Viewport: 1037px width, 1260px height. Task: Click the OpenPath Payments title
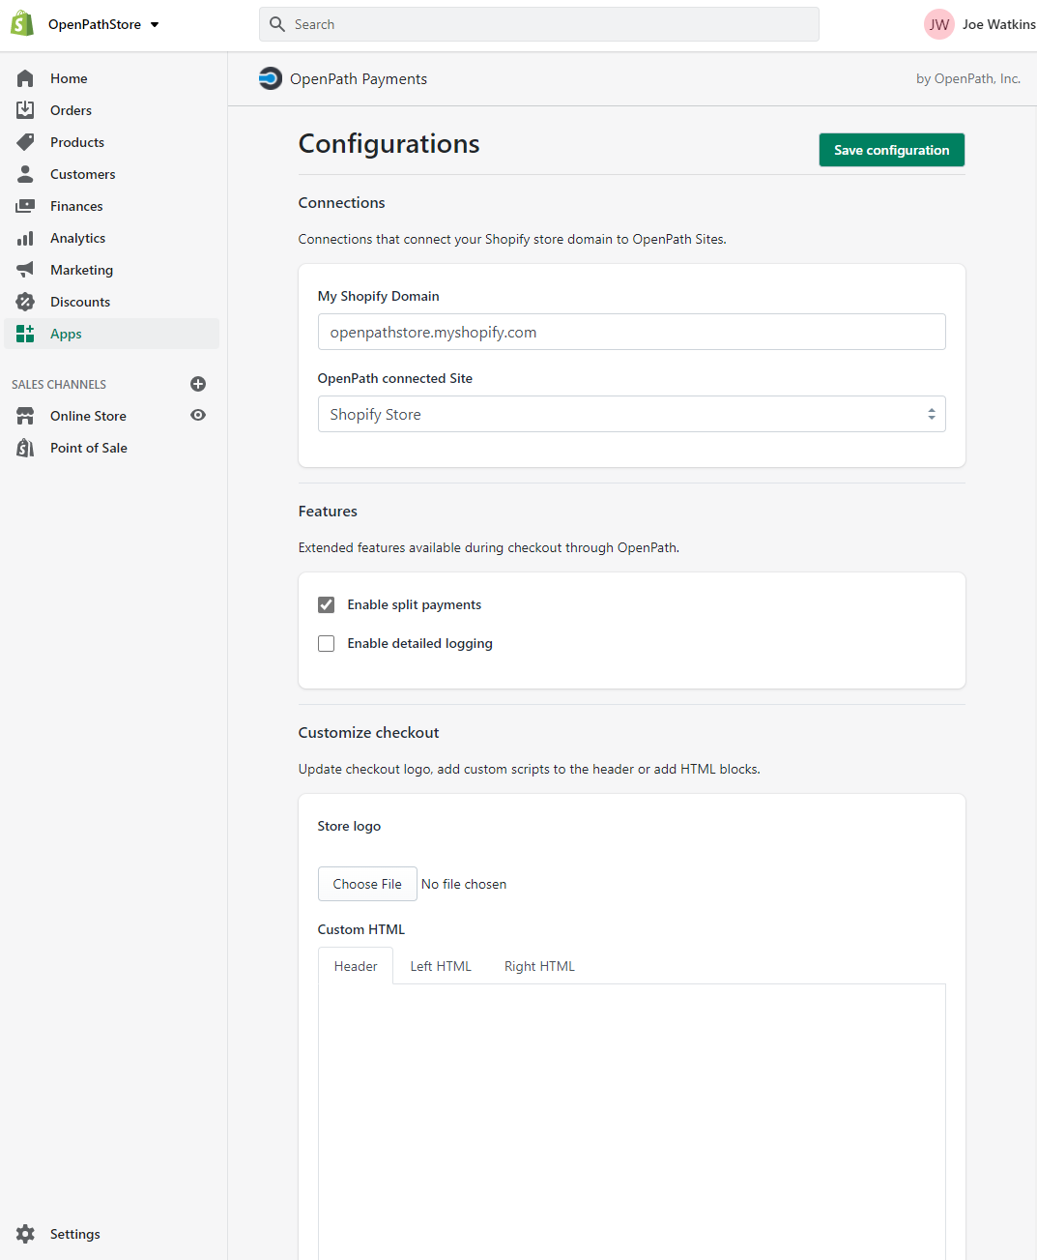(359, 79)
